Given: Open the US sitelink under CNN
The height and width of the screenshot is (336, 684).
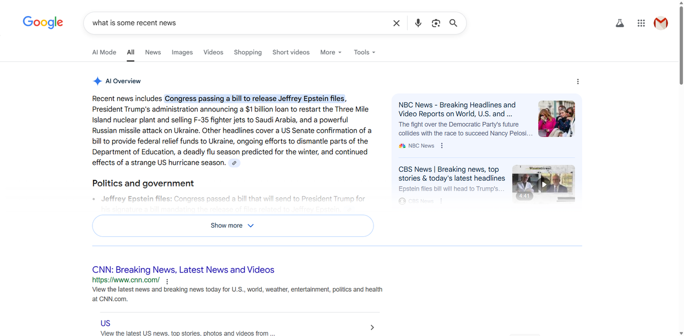Looking at the screenshot, I should (x=105, y=323).
